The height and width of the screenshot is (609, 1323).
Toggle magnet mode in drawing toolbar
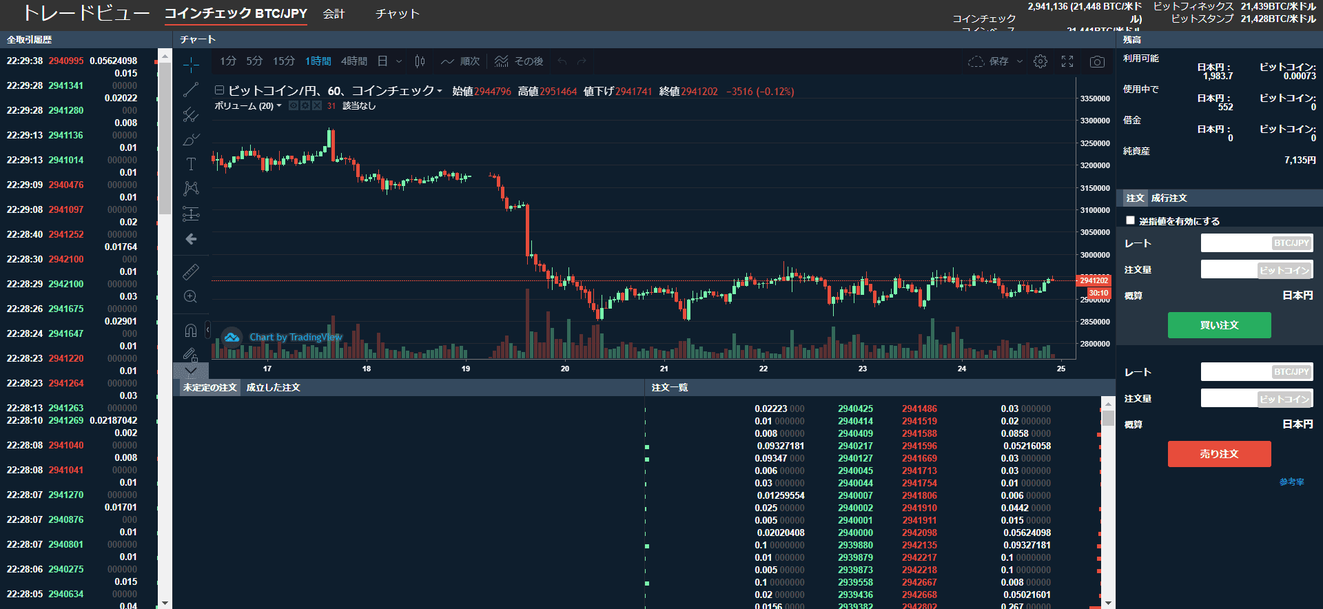tap(191, 330)
